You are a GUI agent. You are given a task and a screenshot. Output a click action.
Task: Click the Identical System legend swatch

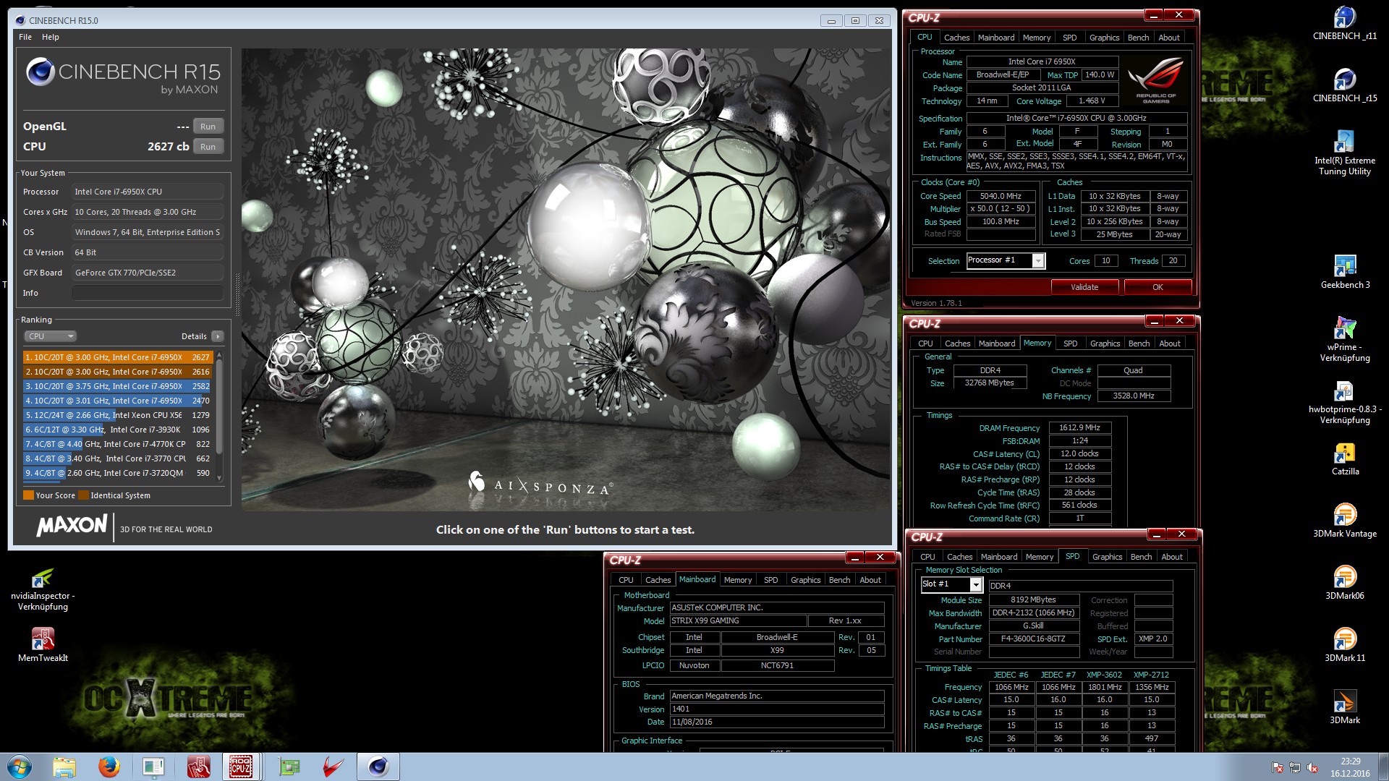click(83, 495)
